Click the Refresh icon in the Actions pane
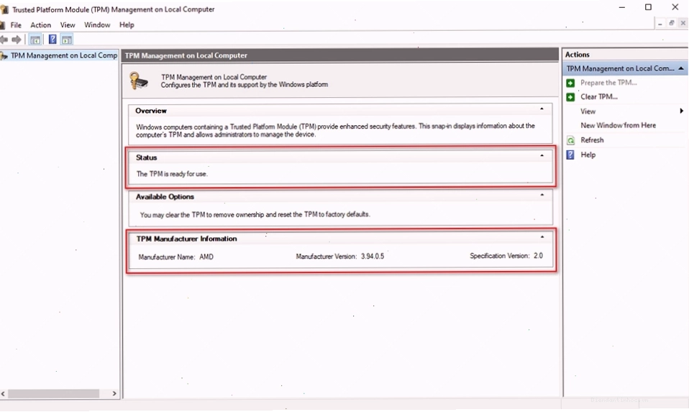Image resolution: width=689 pixels, height=412 pixels. tap(570, 140)
